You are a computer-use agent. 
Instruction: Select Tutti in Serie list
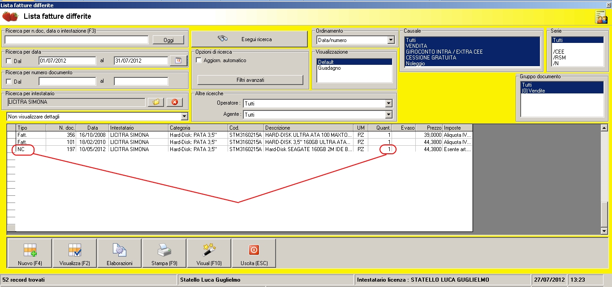point(578,40)
